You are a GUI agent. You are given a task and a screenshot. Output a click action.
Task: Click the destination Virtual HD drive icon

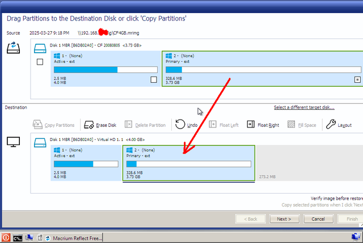40,143
